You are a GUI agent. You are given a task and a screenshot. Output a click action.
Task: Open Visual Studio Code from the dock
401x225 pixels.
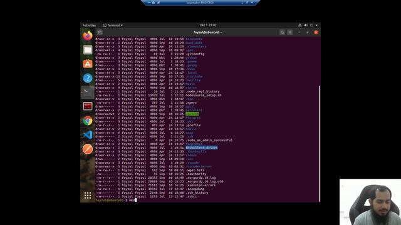(x=88, y=135)
